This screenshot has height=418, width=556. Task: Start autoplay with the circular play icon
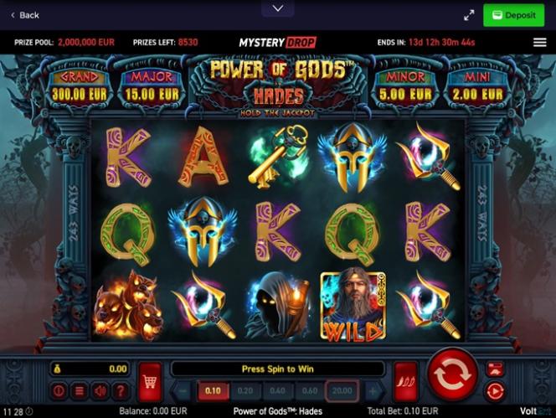495,392
